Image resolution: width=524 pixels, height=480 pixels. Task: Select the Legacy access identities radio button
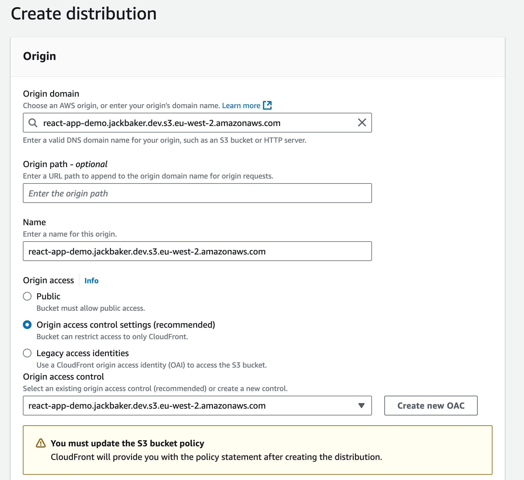coord(27,353)
